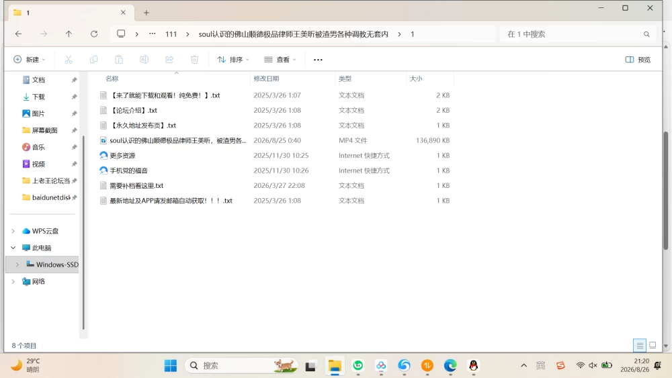The width and height of the screenshot is (672, 378).
Task: Show hidden tray icons chevron
Action: tap(523, 365)
